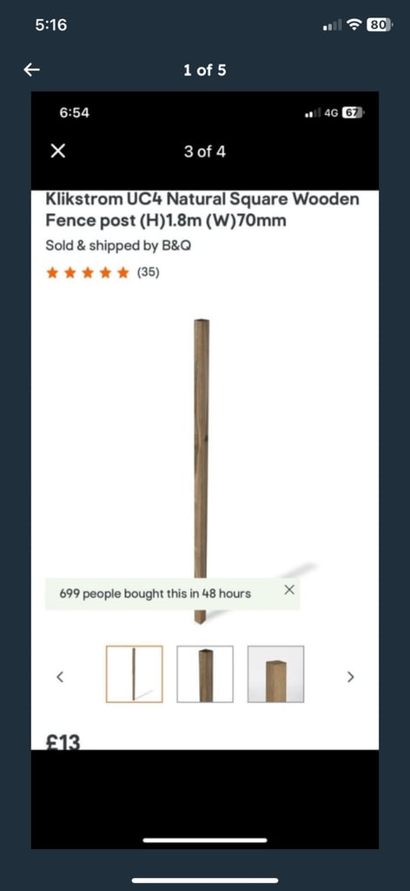
Task: Show next thumbnails with right chevron
Action: pos(350,677)
